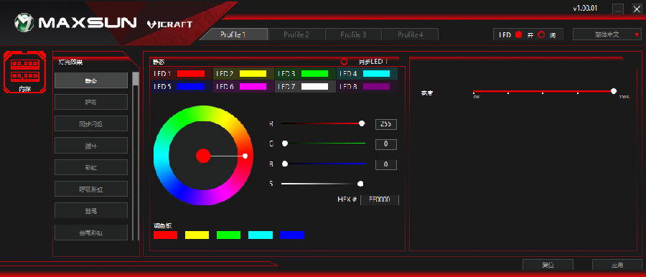Click the hue handle on color wheel
The image size is (646, 277).
point(245,156)
